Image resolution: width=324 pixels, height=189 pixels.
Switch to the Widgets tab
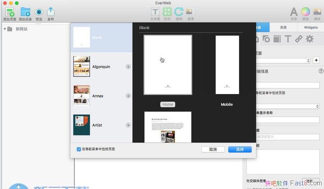coord(311,27)
